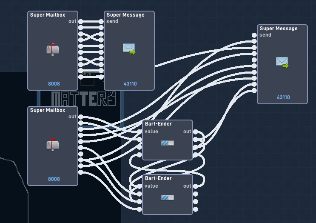Viewport: 316px width, 223px height.
Task: Click first out port of lower Bart-Ender
Action: (x=196, y=186)
